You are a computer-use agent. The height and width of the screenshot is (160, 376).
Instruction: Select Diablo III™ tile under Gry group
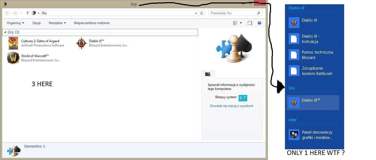point(313,103)
